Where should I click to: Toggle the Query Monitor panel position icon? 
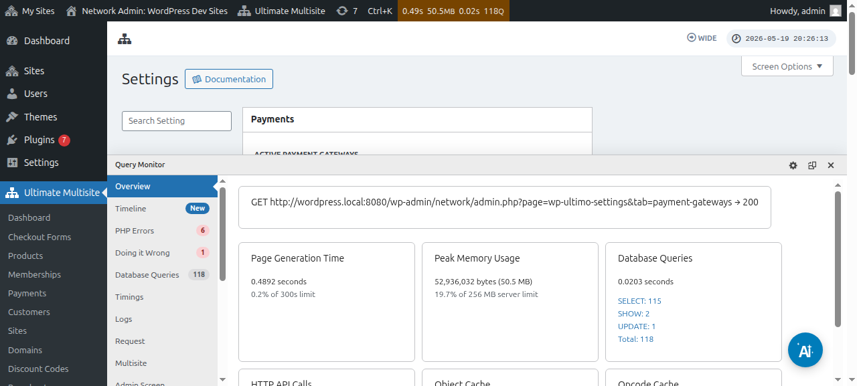pos(812,165)
